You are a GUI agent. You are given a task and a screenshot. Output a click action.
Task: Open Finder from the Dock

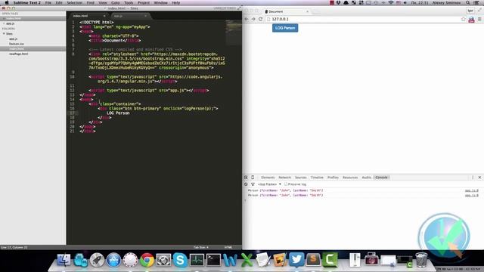coord(64,260)
